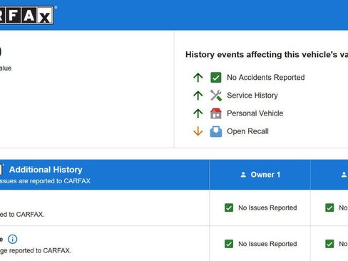The image size is (348, 261).
Task: Click Owner 1 second-row No Issues checkmark
Action: coord(229,244)
